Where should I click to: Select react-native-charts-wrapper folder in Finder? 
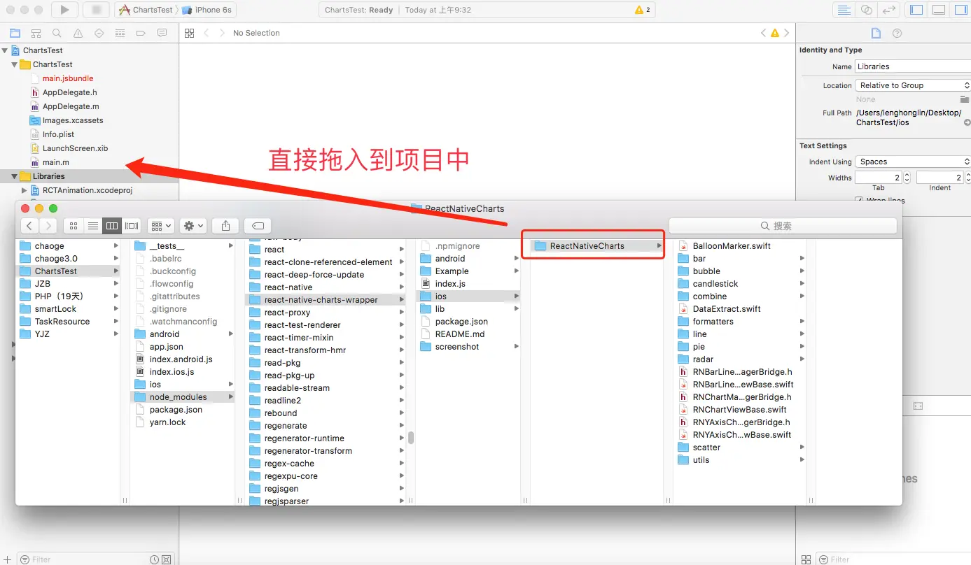click(x=326, y=300)
